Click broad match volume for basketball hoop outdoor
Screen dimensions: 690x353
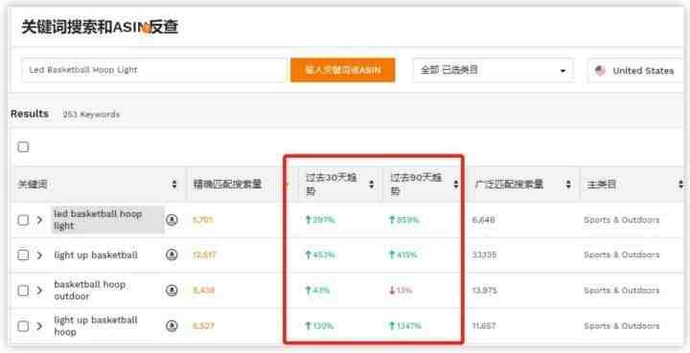coord(484,291)
